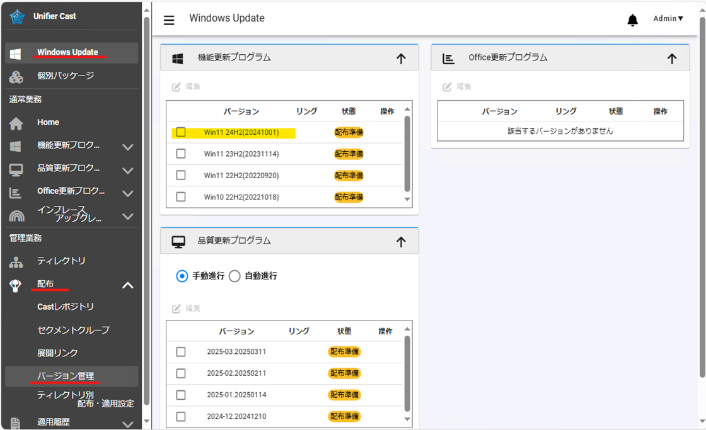Click the Home house icon

pos(16,123)
